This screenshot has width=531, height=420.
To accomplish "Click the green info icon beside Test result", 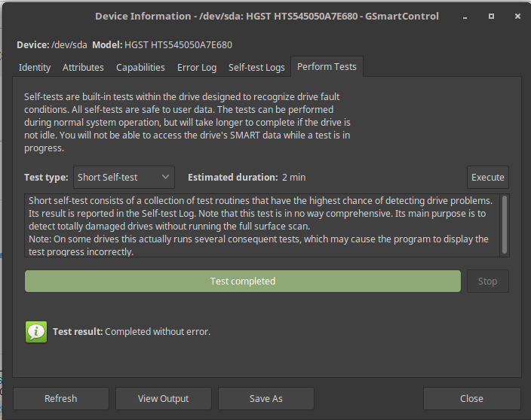I will (36, 332).
